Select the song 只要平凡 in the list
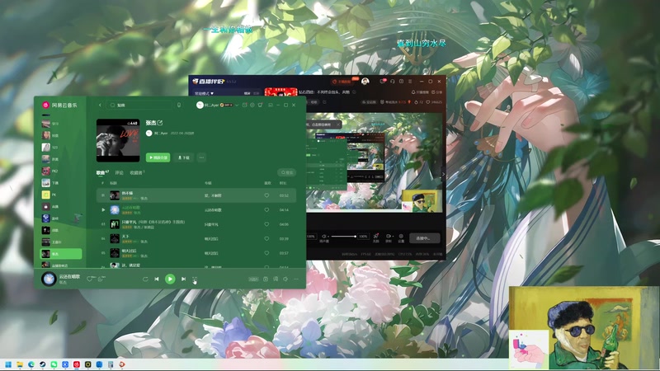This screenshot has width=660, height=371. (x=130, y=222)
